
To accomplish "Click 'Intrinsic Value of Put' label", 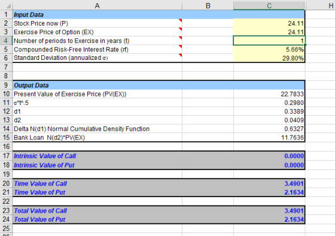I will tap(44, 165).
